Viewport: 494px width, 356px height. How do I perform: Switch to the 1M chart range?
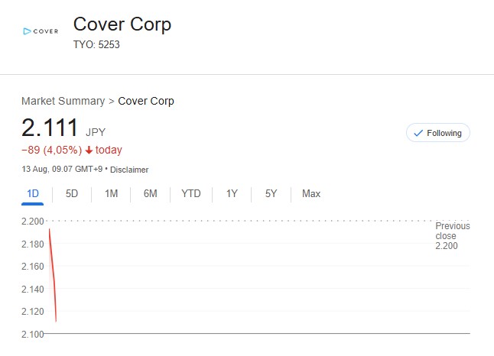point(111,193)
